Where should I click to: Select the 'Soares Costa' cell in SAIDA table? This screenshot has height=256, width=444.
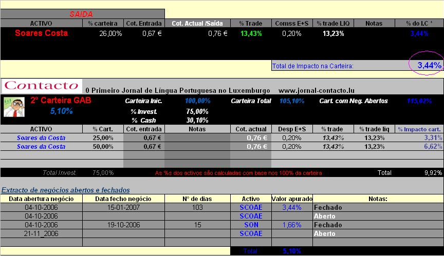41,33
